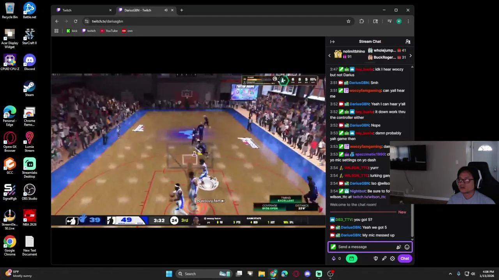499x280 pixels.
Task: Open the shield moderation mode icon
Action: [x=376, y=259]
